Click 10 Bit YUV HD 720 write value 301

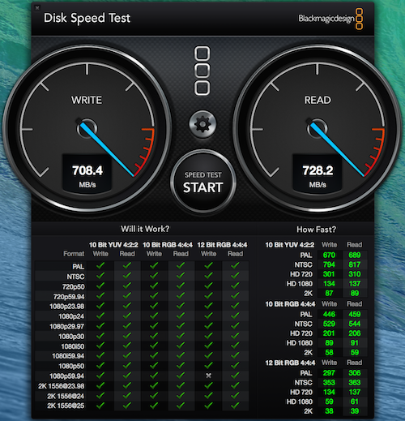point(329,274)
